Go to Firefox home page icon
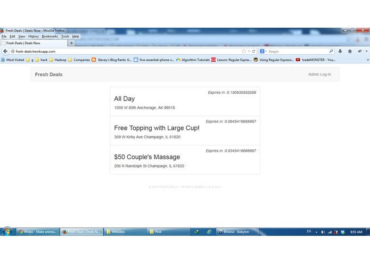The image size is (370, 263). click(x=350, y=51)
